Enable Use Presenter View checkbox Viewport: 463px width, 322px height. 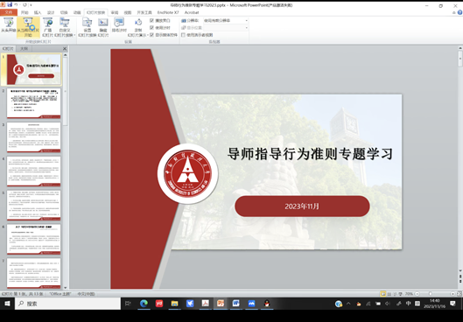tap(183, 35)
